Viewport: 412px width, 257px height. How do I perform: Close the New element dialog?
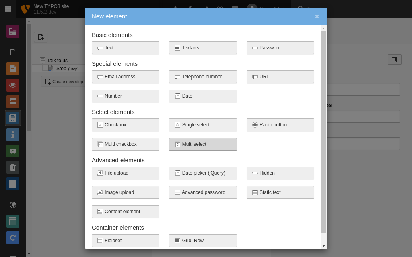317,16
